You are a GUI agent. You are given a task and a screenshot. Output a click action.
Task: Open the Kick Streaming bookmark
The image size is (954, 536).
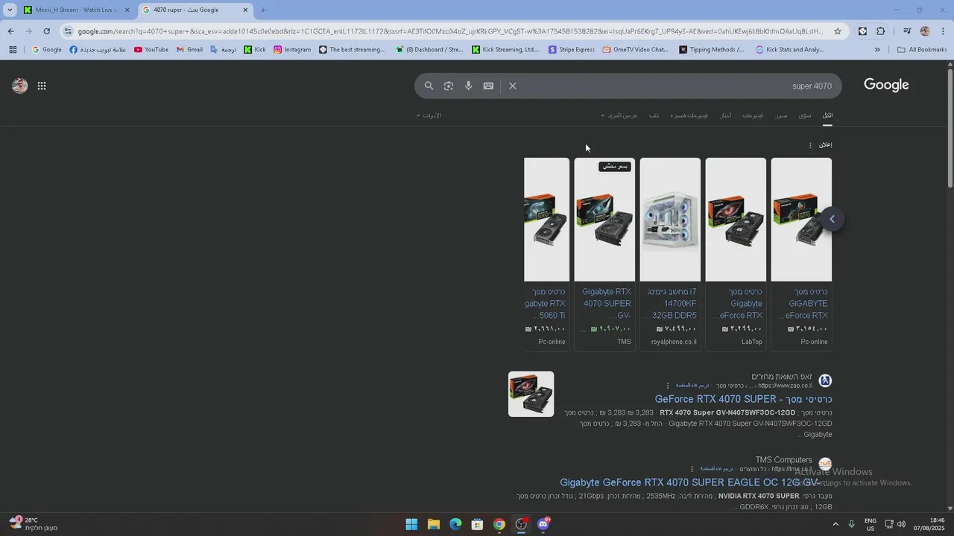[x=506, y=50]
